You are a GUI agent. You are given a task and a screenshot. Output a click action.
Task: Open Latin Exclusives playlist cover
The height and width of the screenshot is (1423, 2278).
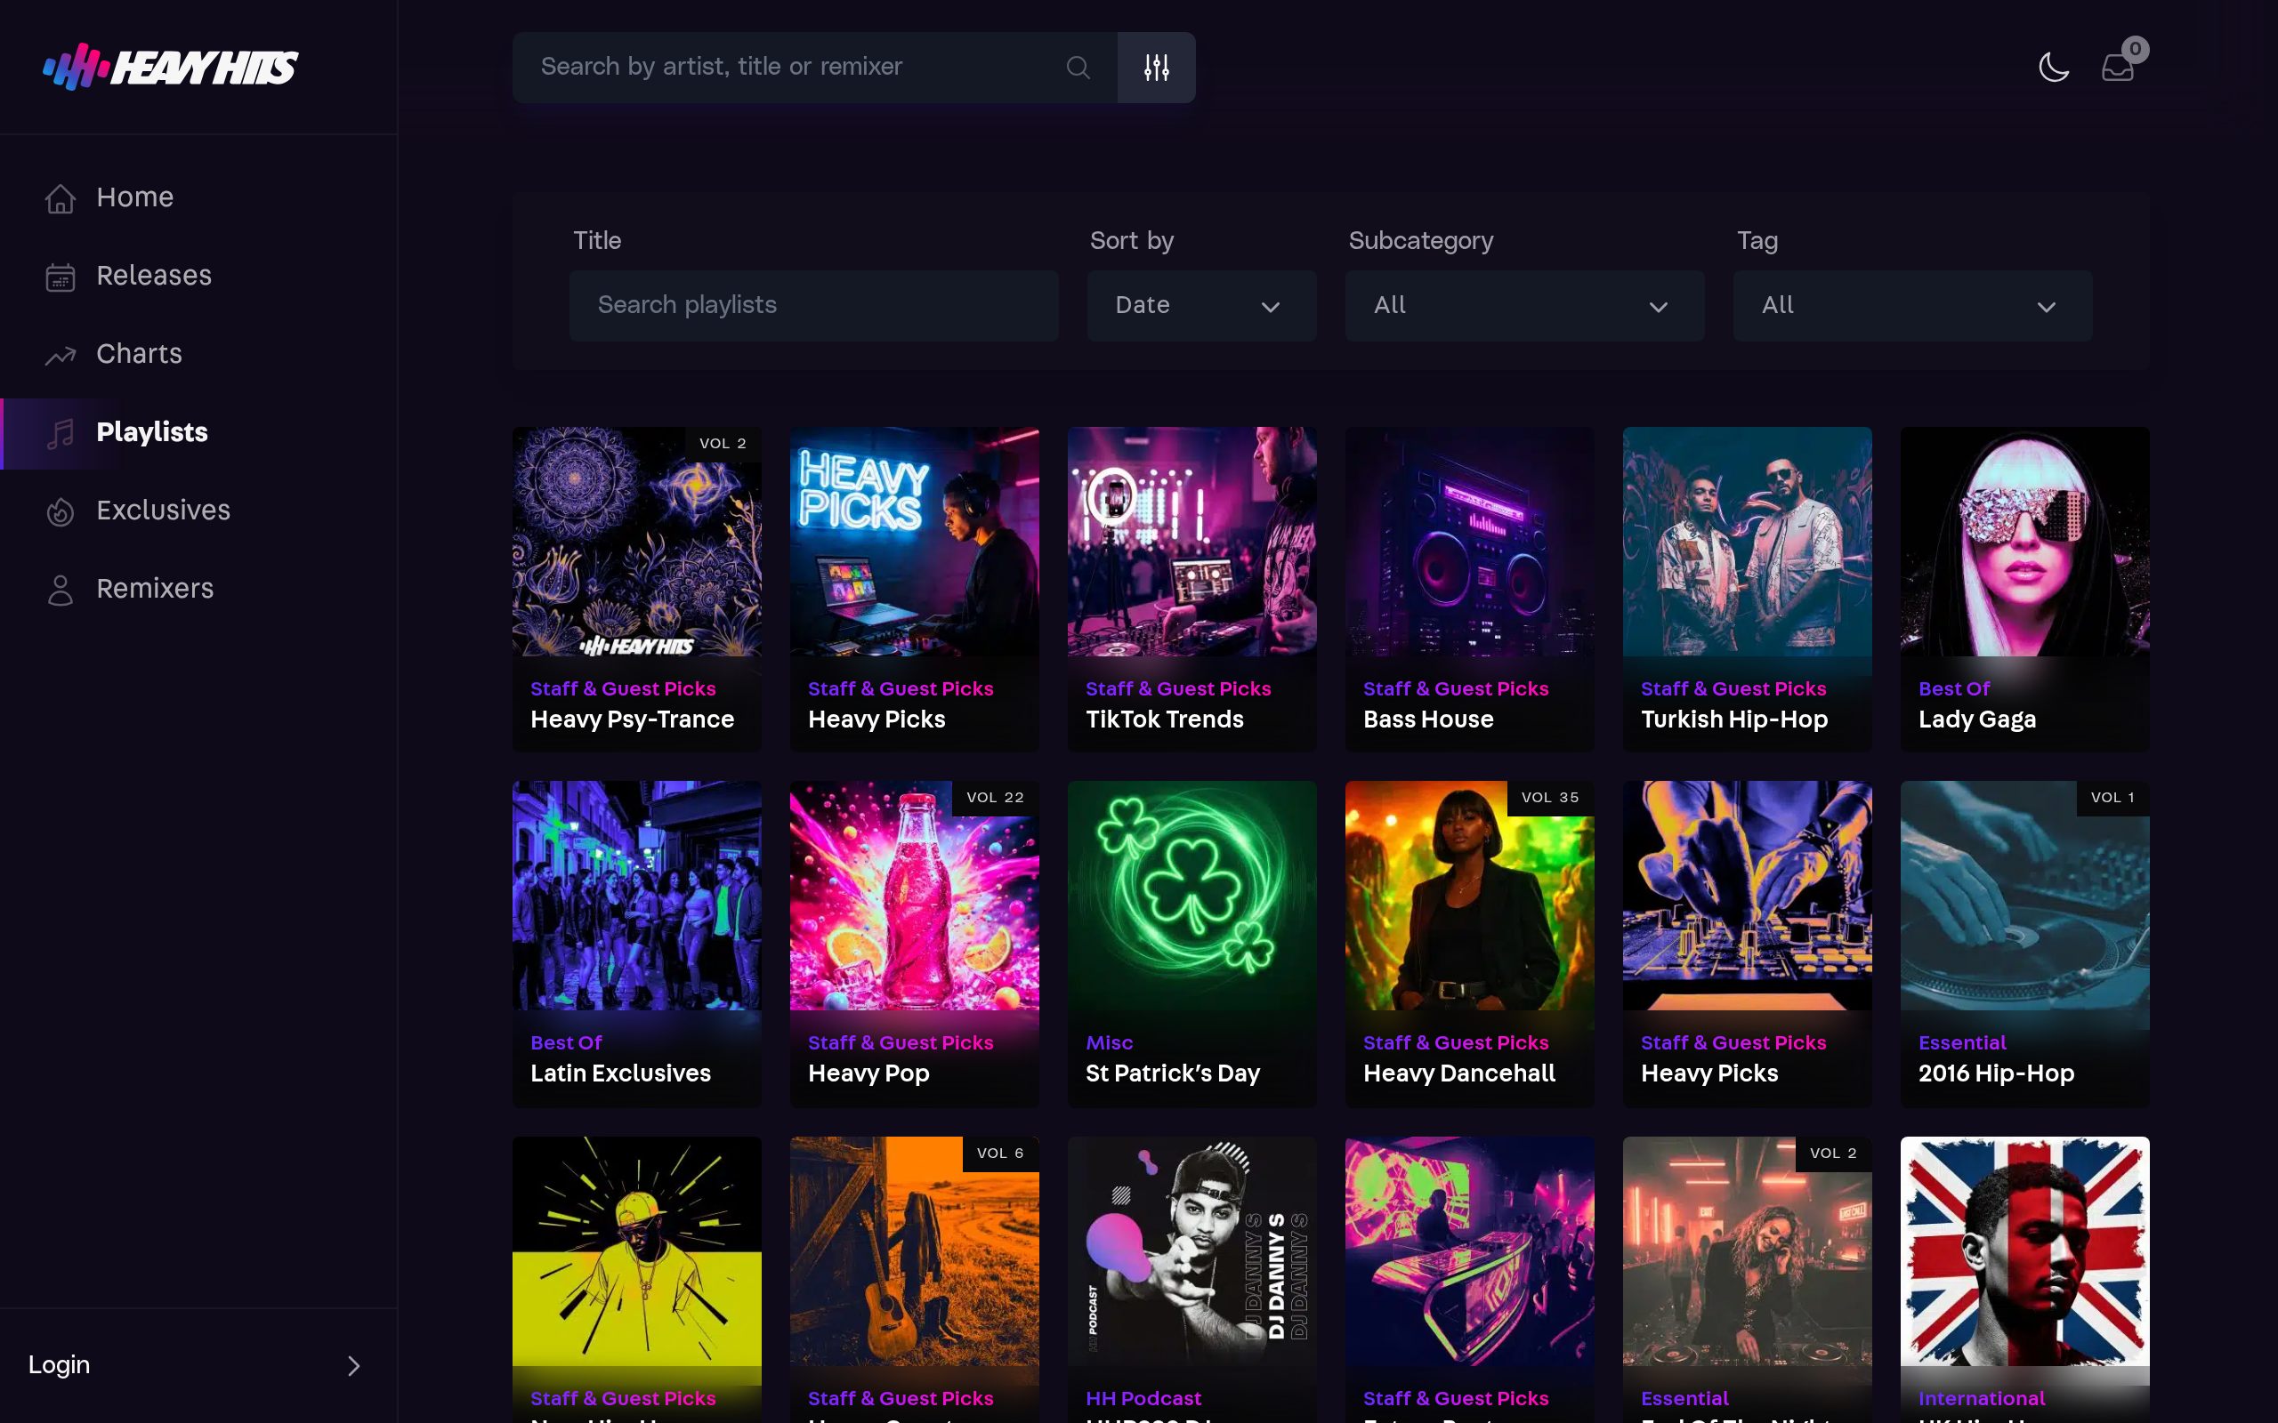(636, 896)
